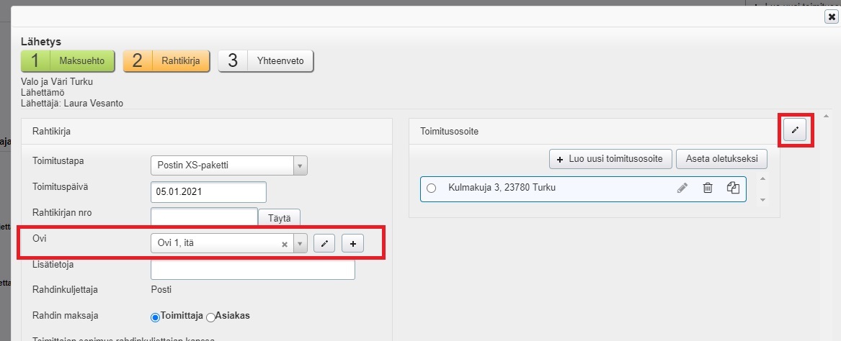The width and height of the screenshot is (841, 341).
Task: Clear the Ovi 1, itä selection with x
Action: 285,244
